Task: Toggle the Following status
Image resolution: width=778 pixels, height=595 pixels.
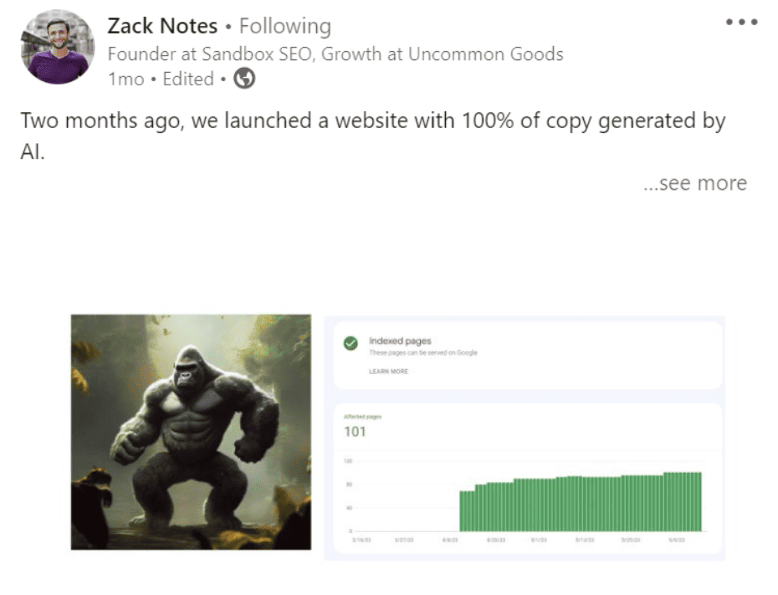Action: 284,27
